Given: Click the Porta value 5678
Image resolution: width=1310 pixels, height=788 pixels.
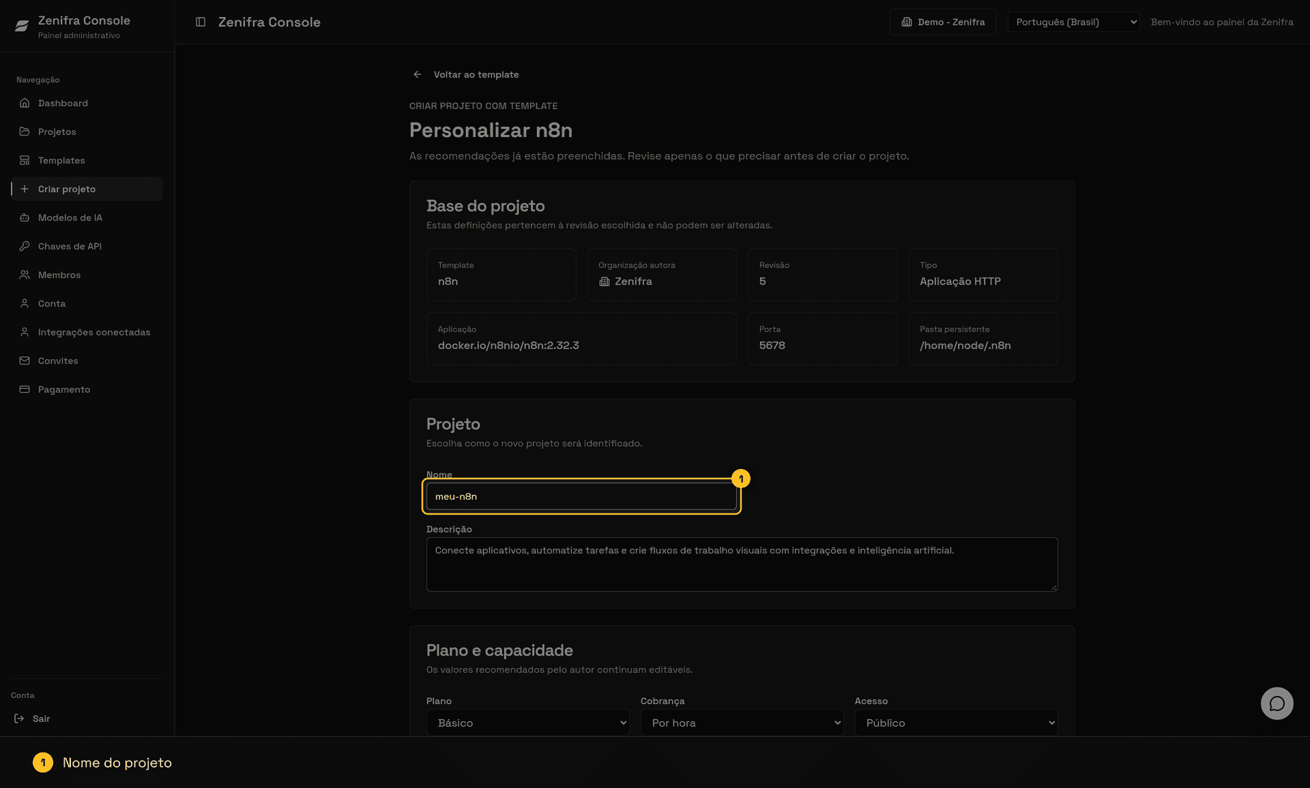Looking at the screenshot, I should click(772, 346).
